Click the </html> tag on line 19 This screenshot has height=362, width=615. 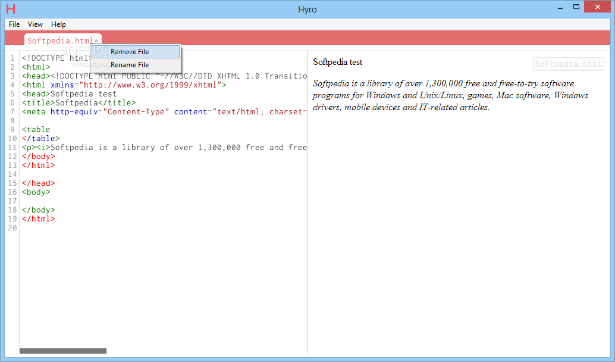point(39,219)
